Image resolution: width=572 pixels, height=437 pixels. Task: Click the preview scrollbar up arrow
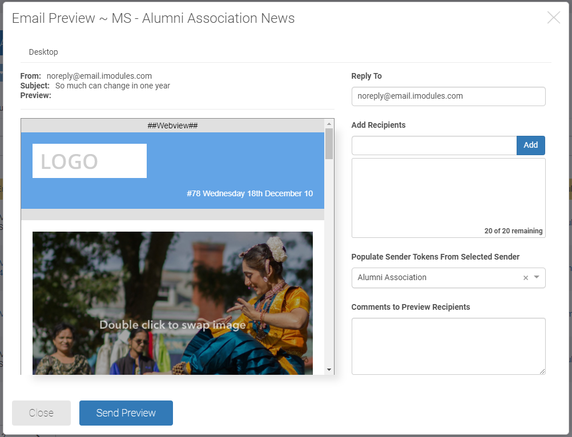329,124
